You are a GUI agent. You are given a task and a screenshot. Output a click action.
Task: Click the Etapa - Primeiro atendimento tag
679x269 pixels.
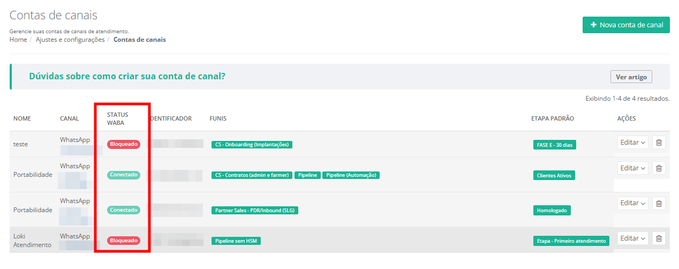point(571,241)
